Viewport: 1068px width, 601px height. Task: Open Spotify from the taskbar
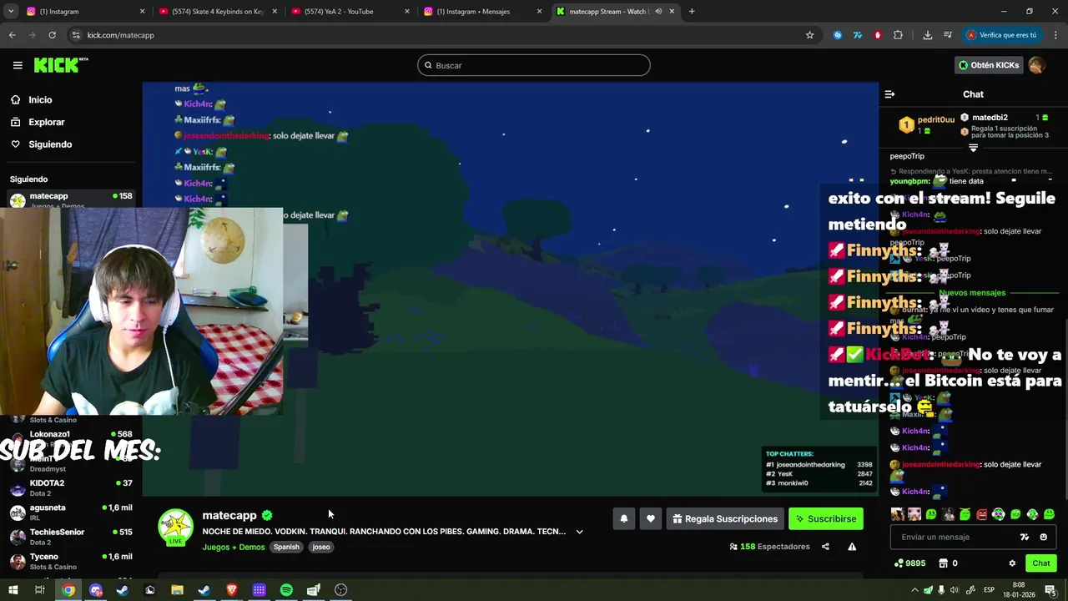click(286, 590)
